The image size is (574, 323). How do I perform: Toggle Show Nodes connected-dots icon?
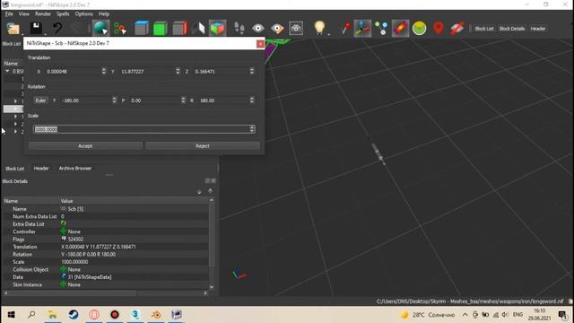(381, 28)
